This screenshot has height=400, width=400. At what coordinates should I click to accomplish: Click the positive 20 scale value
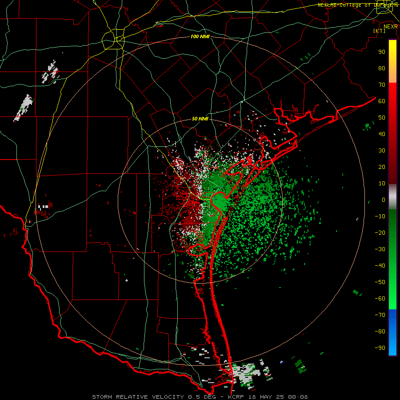(382, 167)
